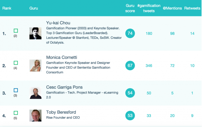The image size is (202, 127).
Task: Click Yu-kai Chou's profile photo
Action: pos(35,34)
